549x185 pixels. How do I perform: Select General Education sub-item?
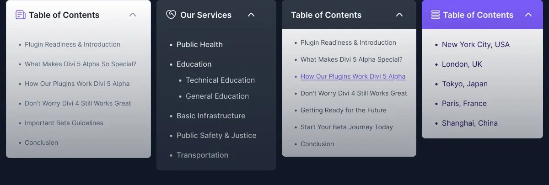click(x=217, y=96)
